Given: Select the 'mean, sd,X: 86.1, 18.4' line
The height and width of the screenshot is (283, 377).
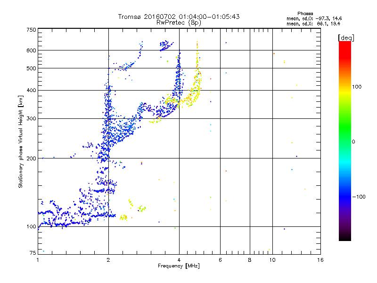Looking at the screenshot, I should 313,24.
